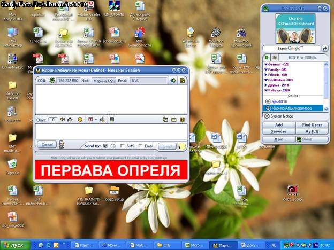The height and width of the screenshot is (250, 334).
Task: Click the Add button in ICQ
Action: tap(279, 125)
